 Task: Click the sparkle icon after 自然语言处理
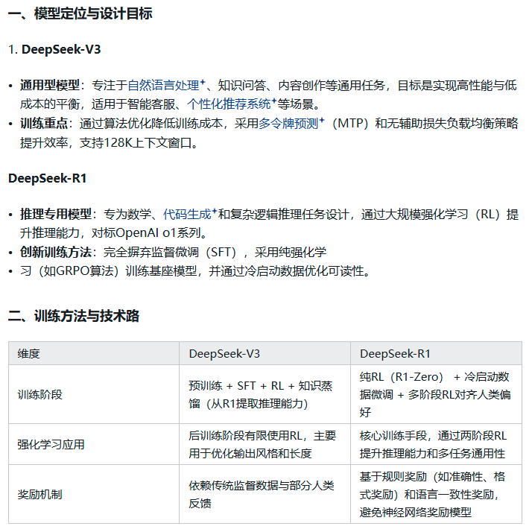pos(203,83)
